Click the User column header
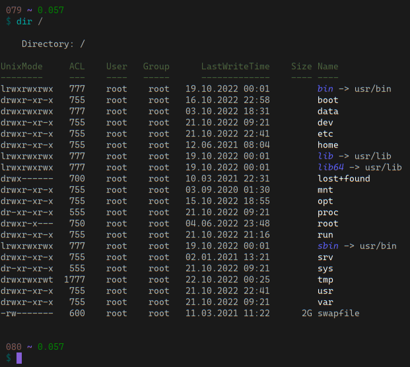Image resolution: width=410 pixels, height=367 pixels. (x=117, y=67)
